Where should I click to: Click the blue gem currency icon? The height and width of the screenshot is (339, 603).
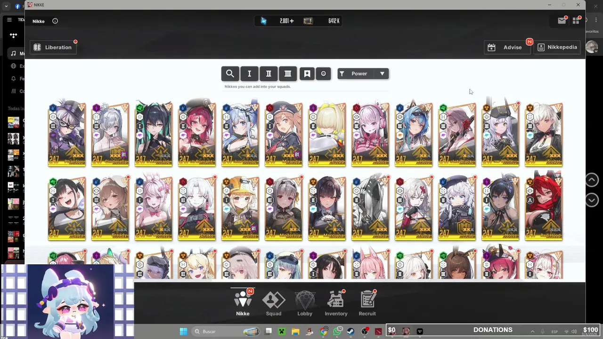tap(263, 21)
